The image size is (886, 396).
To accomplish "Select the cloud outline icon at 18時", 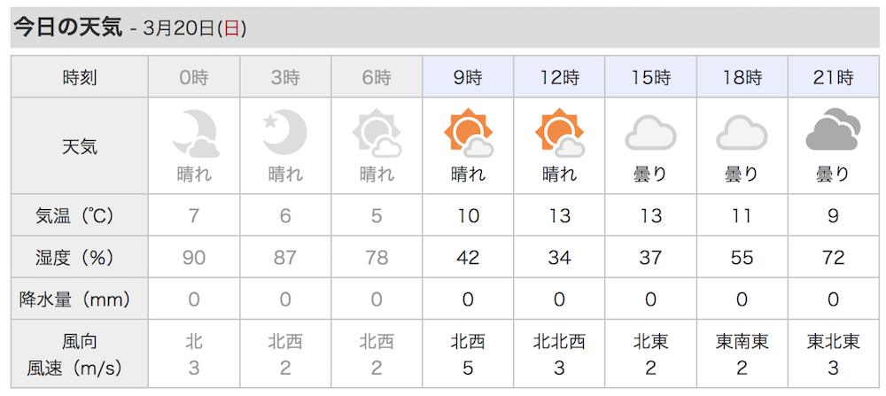I will [742, 132].
